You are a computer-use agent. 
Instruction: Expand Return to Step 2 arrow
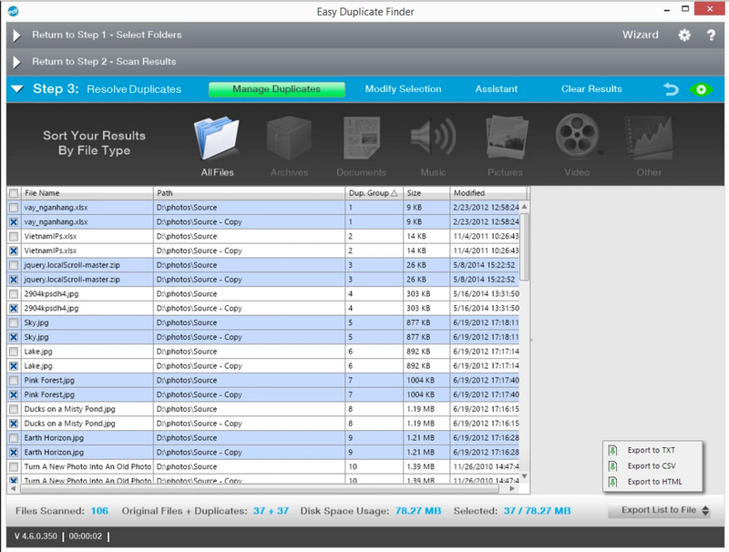[16, 62]
